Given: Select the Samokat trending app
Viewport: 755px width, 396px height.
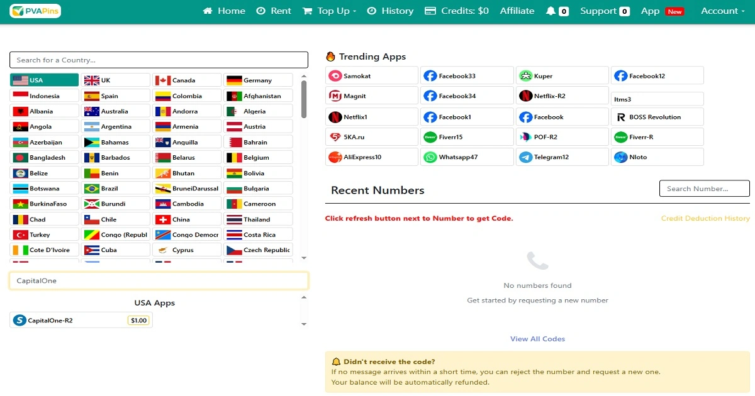Looking at the screenshot, I should 372,75.
